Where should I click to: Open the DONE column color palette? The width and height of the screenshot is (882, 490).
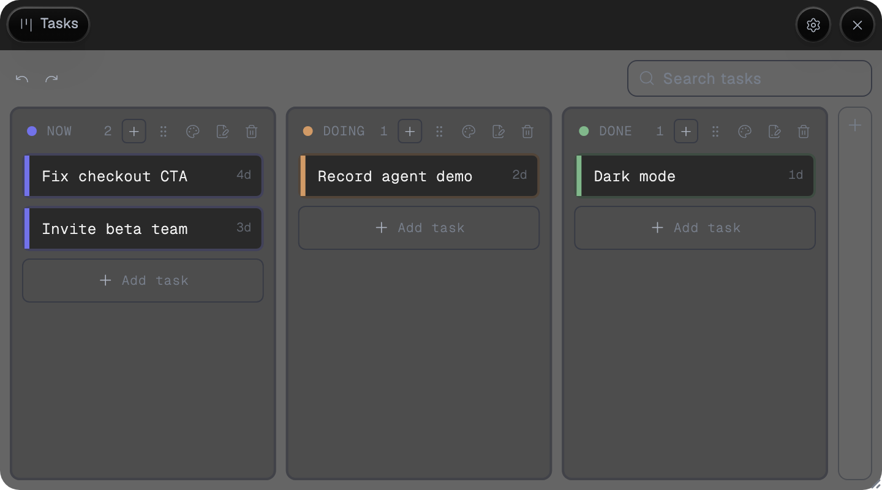pos(745,131)
